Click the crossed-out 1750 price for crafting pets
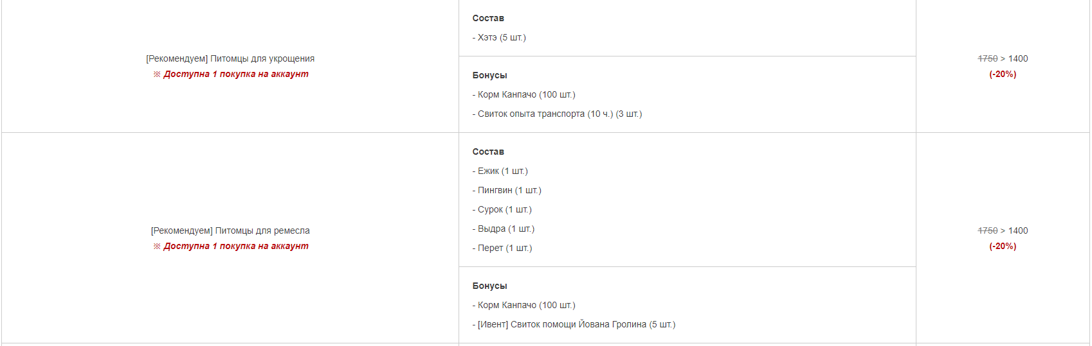Viewport: 1092px width, 346px height. (987, 231)
